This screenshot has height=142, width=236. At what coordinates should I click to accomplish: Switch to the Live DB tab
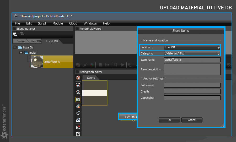(x=35, y=41)
